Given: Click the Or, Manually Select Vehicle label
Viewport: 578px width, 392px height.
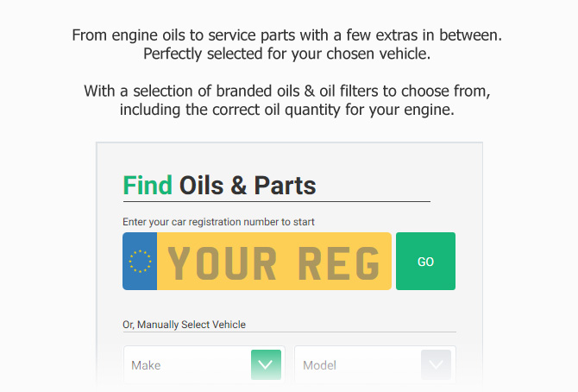Looking at the screenshot, I should (x=184, y=325).
